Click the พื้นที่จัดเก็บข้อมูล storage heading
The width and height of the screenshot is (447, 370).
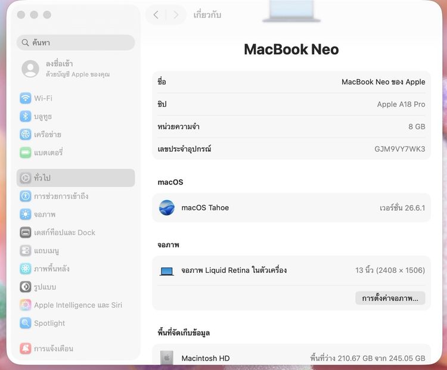tap(184, 332)
